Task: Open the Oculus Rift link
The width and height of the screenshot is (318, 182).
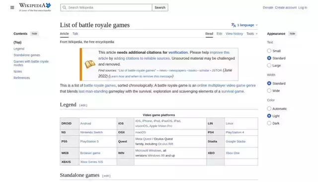Action: pyautogui.click(x=165, y=144)
